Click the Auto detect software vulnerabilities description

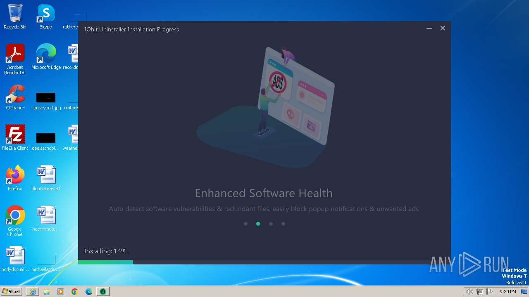point(264,209)
